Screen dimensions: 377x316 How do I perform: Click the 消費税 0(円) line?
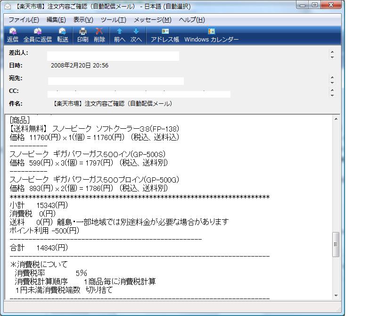(33, 214)
